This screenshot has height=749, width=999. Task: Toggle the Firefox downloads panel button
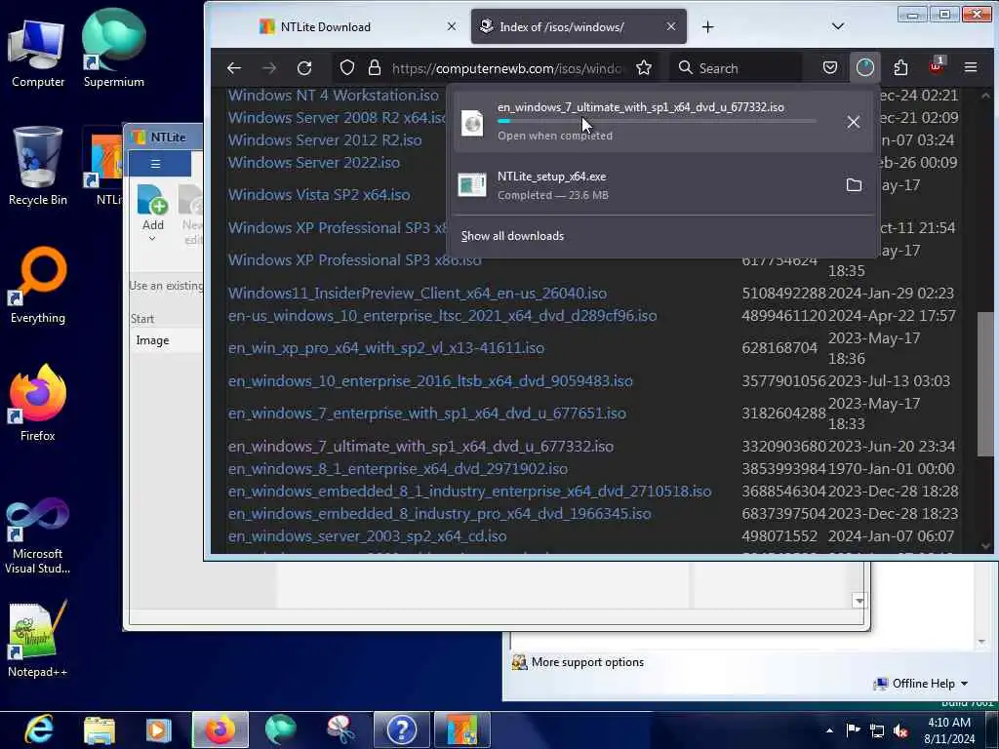pos(864,67)
